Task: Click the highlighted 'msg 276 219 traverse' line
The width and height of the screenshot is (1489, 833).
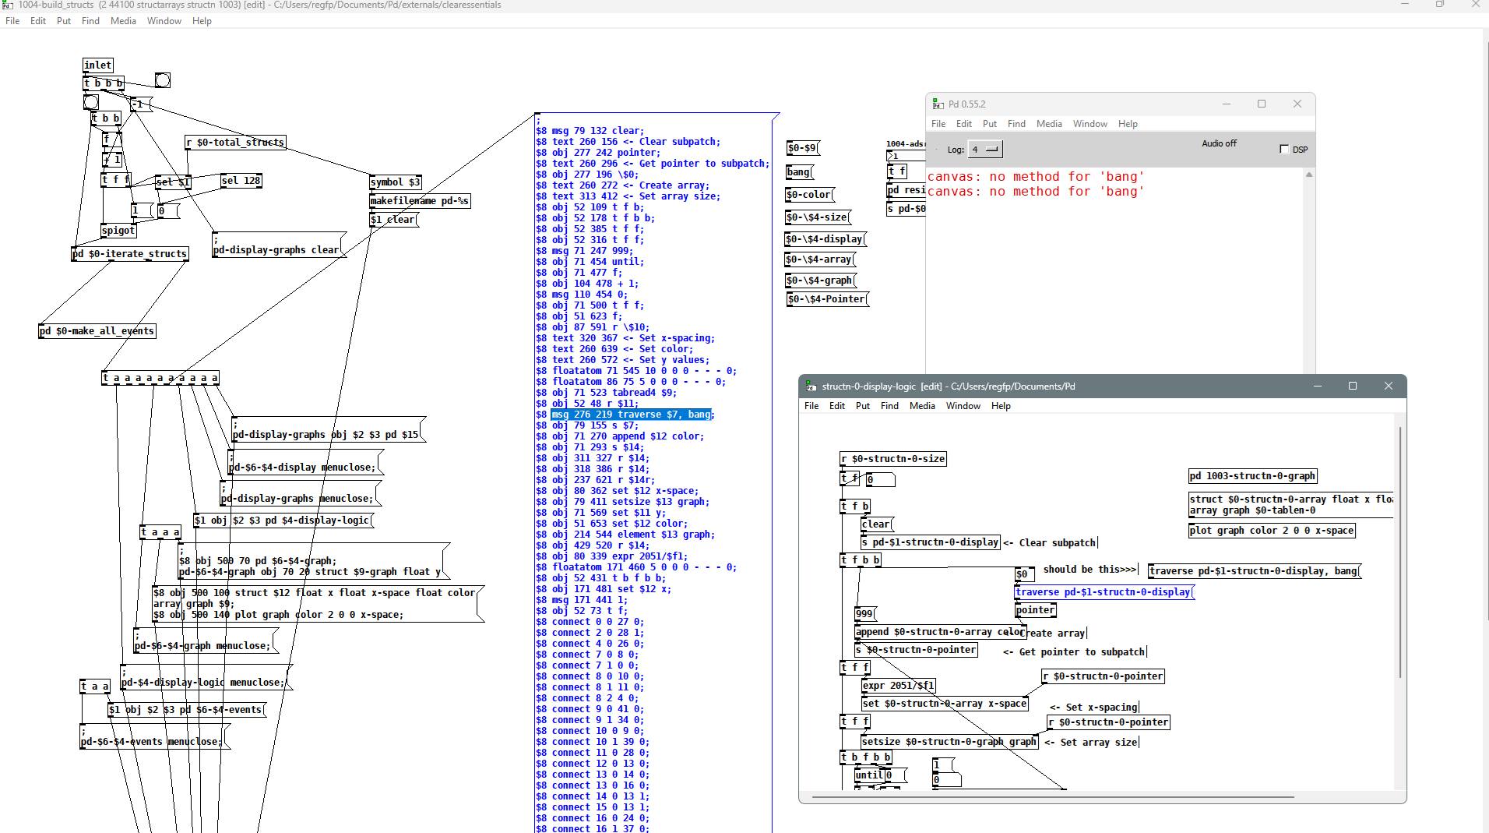Action: (632, 415)
